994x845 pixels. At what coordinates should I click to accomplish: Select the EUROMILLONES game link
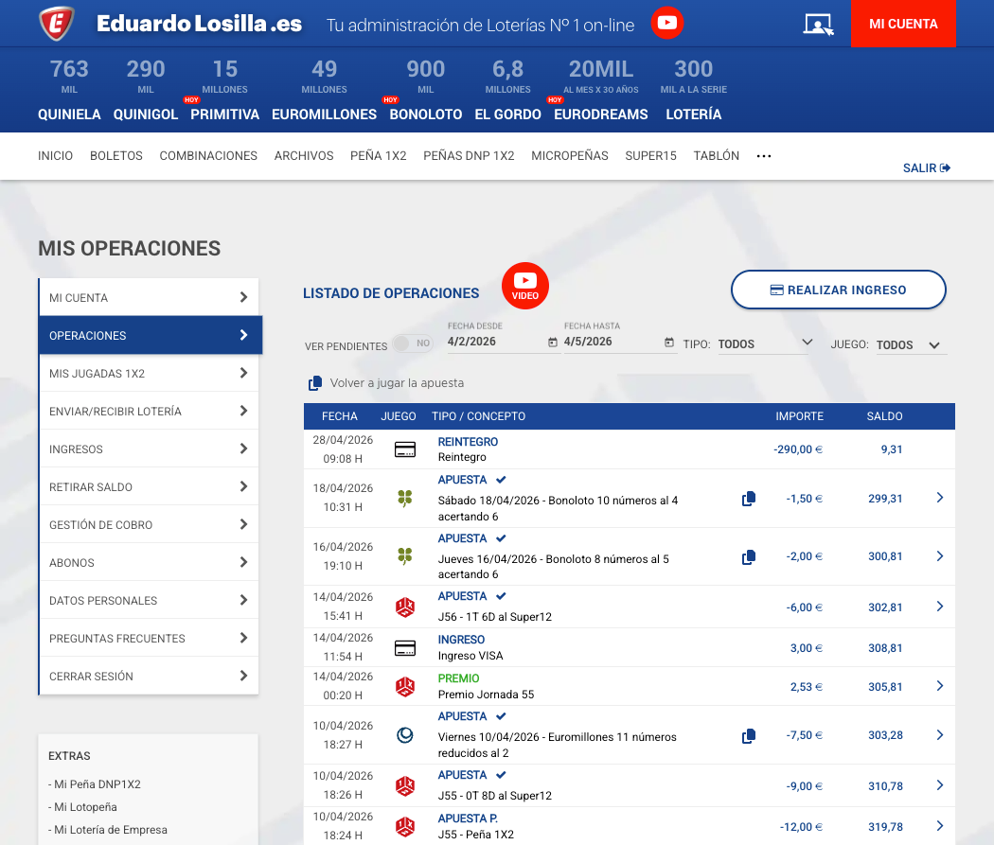(324, 114)
